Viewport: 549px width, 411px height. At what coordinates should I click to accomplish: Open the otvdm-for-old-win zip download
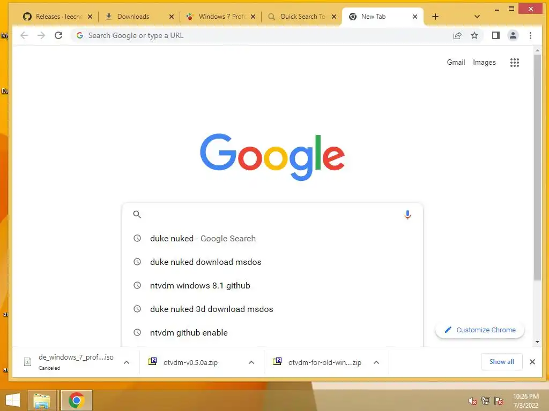click(324, 362)
